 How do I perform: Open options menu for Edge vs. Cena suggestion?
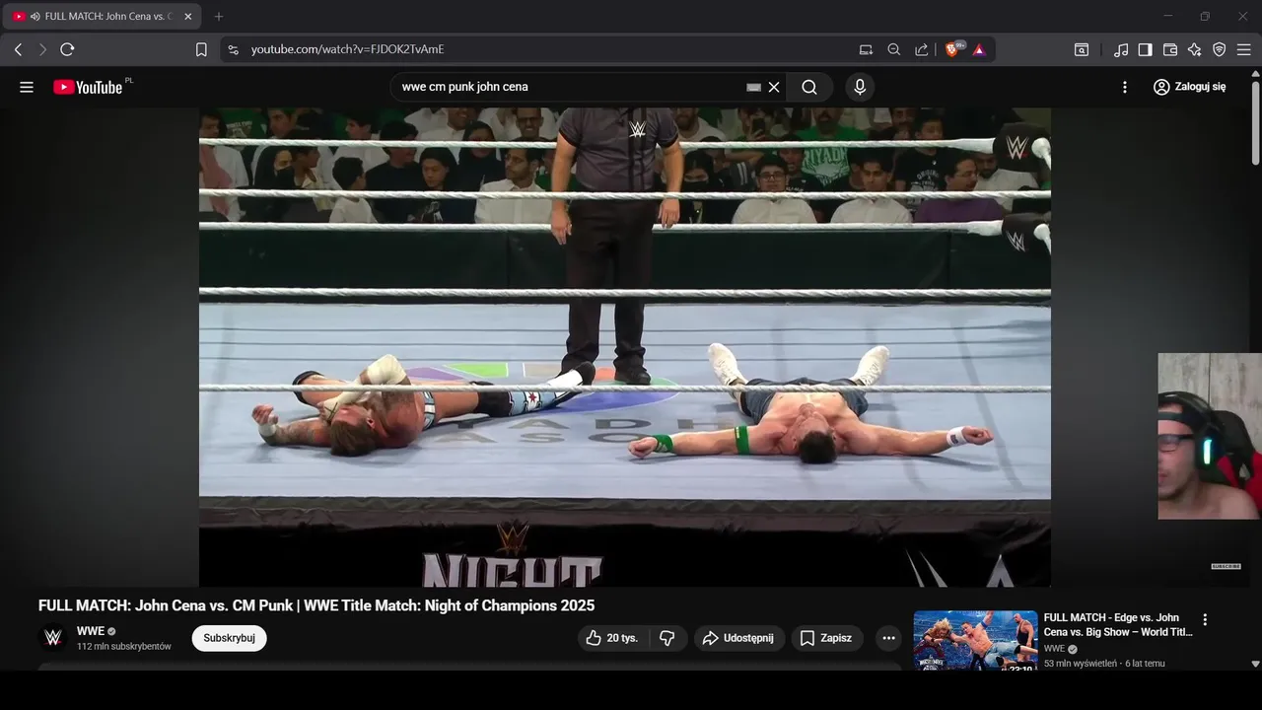(x=1204, y=620)
